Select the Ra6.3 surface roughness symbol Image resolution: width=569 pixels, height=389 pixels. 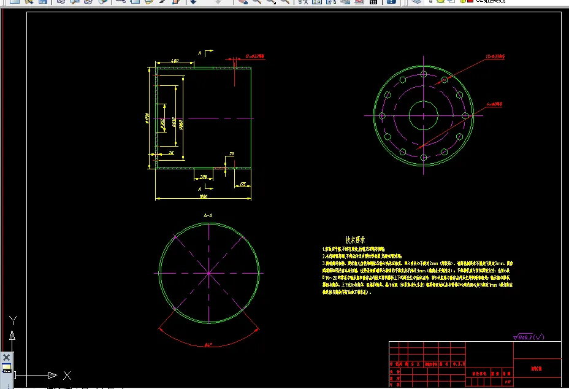(x=529, y=337)
